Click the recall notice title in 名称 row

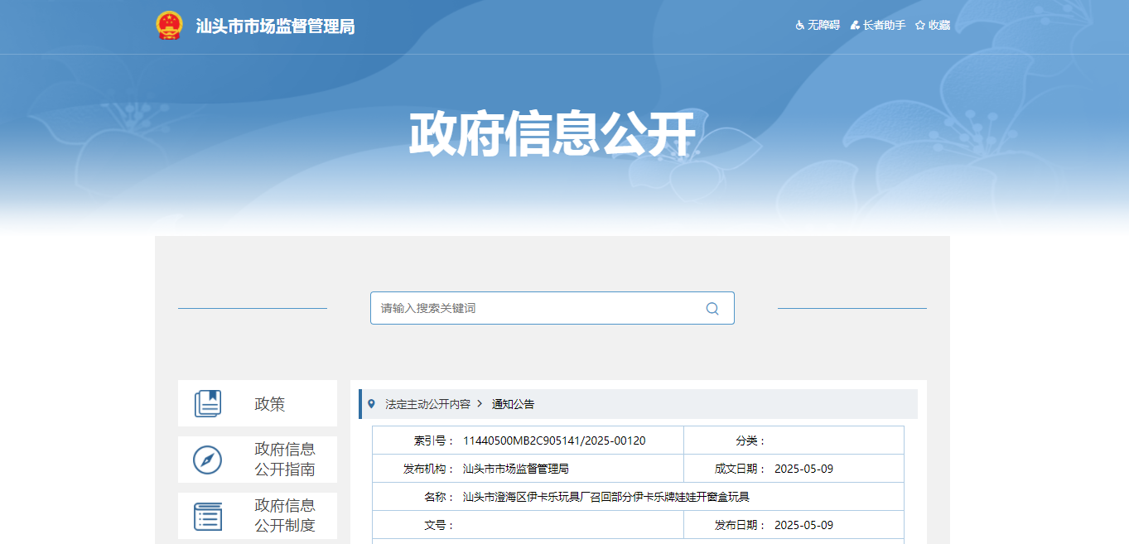coord(606,497)
